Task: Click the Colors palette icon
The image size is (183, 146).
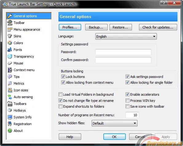Action: (x=10, y=43)
